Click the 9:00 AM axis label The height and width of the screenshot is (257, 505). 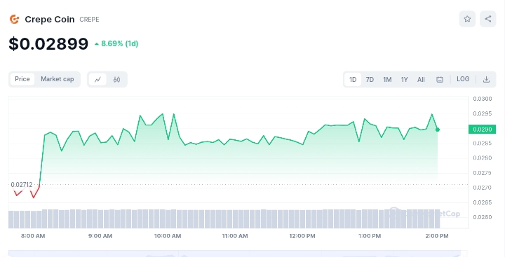tap(100, 236)
